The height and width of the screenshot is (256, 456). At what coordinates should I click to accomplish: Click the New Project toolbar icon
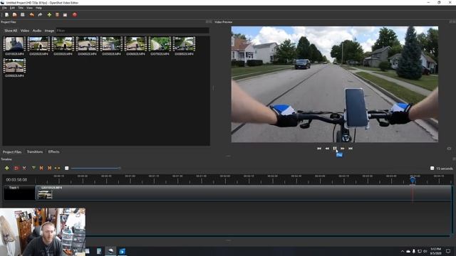pyautogui.click(x=6, y=14)
